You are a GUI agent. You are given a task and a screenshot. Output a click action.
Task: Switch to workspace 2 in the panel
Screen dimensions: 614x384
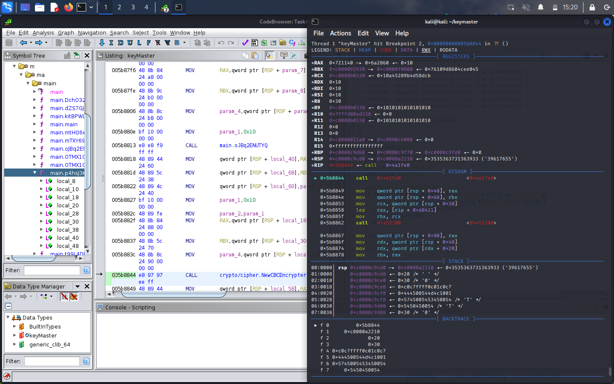[119, 7]
